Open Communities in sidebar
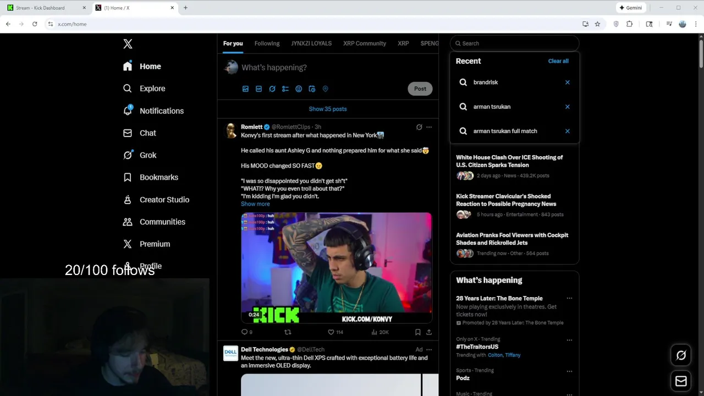This screenshot has height=396, width=704. (154, 222)
